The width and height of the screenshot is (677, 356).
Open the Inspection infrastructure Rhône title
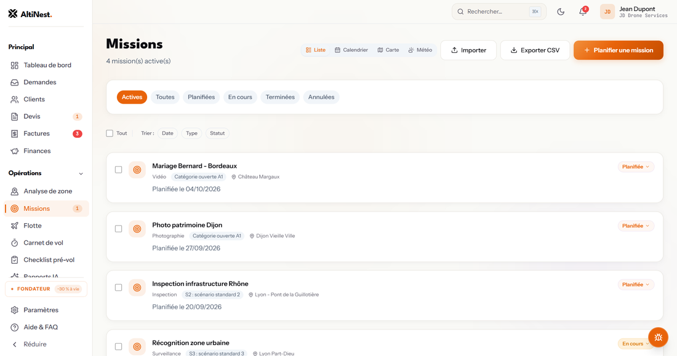click(x=200, y=284)
